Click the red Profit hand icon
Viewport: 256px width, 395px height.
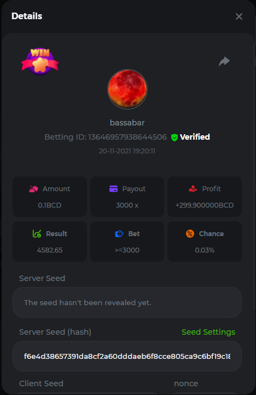tap(193, 188)
